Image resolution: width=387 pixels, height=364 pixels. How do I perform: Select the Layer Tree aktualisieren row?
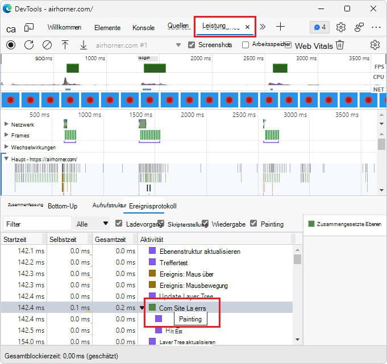coord(147,341)
